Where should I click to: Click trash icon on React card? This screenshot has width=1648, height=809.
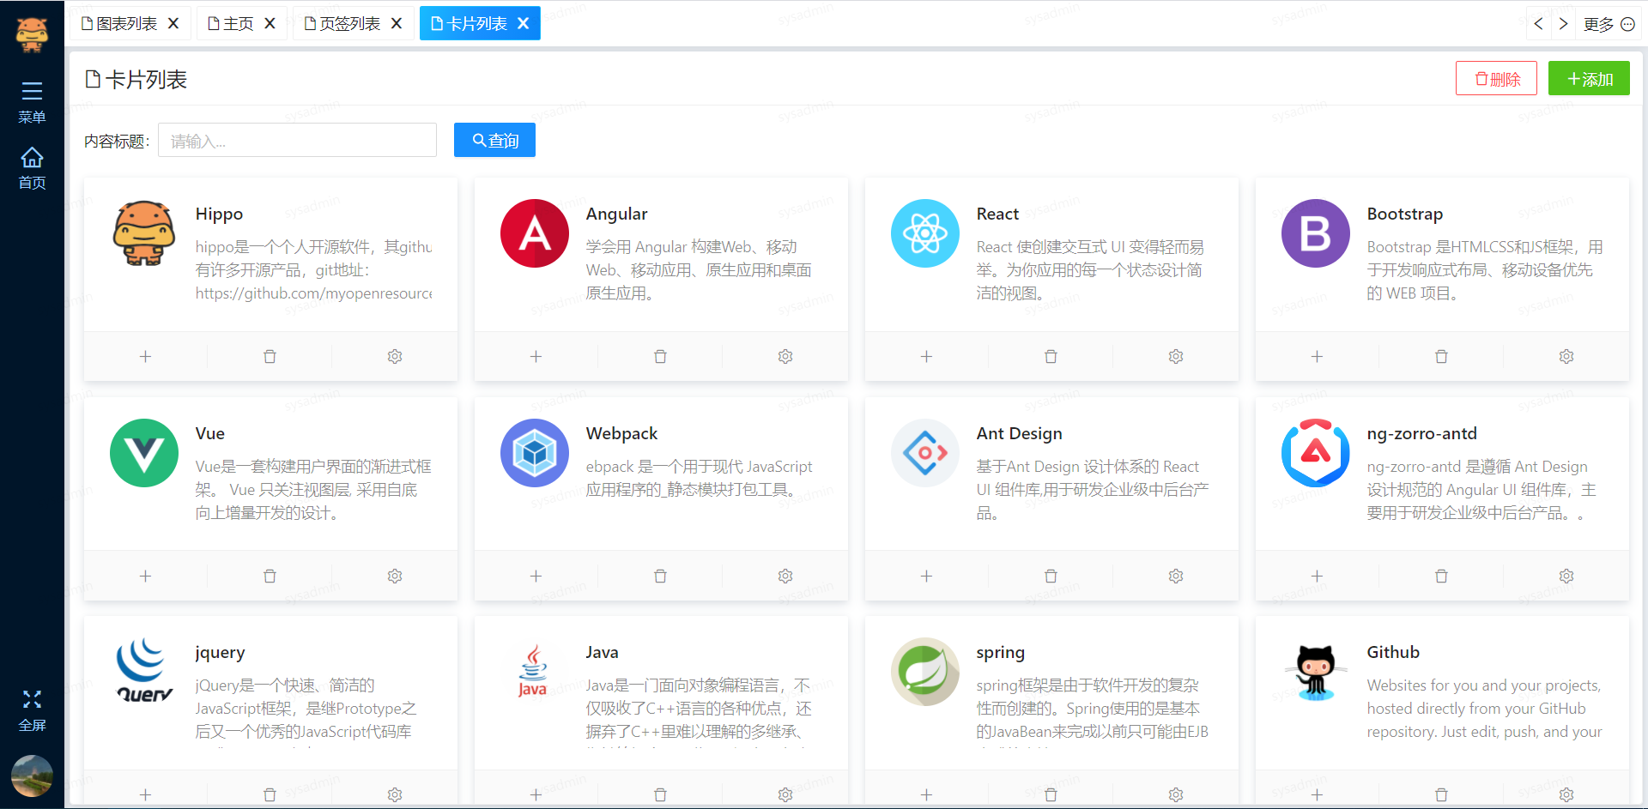click(x=1051, y=356)
